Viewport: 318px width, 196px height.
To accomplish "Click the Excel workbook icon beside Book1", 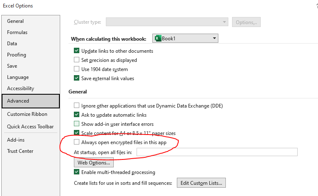I will click(158, 38).
